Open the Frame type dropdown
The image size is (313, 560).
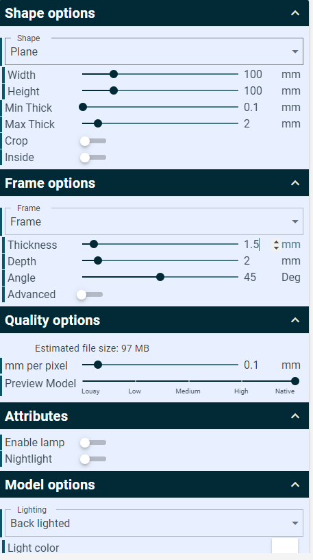click(154, 222)
